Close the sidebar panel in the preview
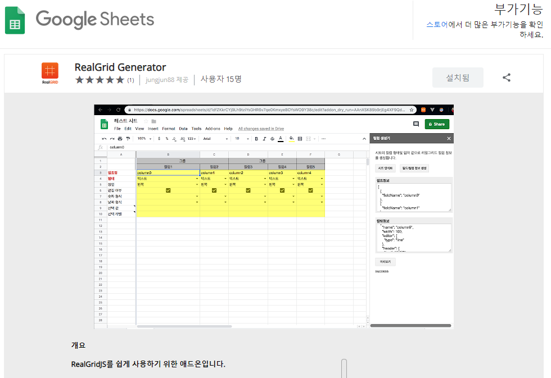The height and width of the screenshot is (378, 551). coord(449,139)
